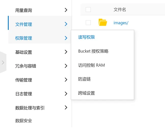The height and width of the screenshot is (132, 165).
Task: Expand the 冗余与容错 chevron
Action: pos(66,66)
